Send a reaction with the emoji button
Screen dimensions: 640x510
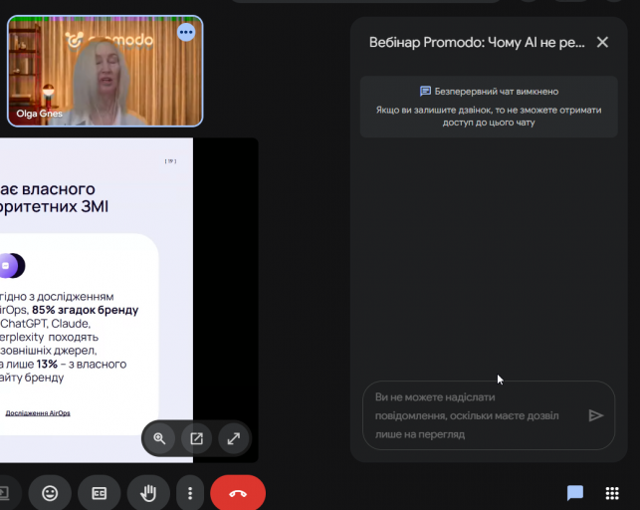[50, 493]
